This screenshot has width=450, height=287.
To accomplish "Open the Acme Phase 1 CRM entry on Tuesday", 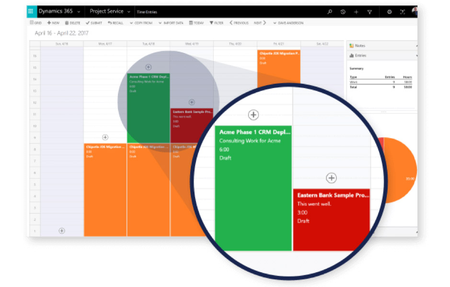I will 149,108.
